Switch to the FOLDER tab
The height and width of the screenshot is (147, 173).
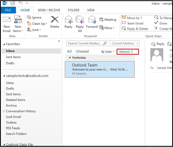coord(74,10)
